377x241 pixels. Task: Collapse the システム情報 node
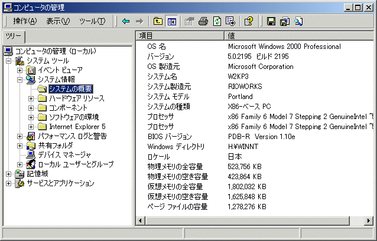click(19, 80)
